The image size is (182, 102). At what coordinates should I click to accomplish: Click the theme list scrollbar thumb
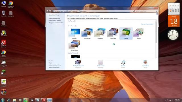click(x=156, y=32)
